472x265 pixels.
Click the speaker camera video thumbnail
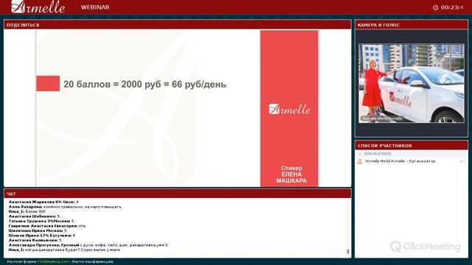[x=412, y=83]
